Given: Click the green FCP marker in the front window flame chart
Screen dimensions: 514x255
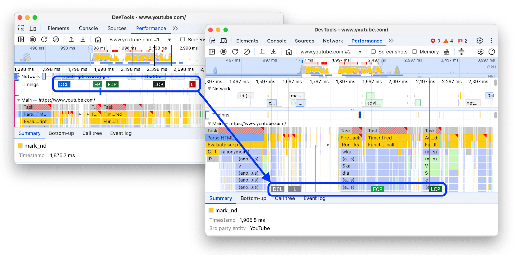Looking at the screenshot, I should click(377, 189).
